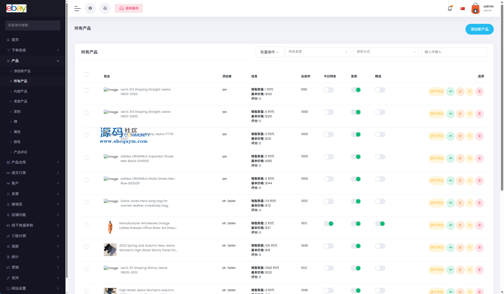The height and width of the screenshot is (294, 504).
Task: Click the Chinese flag language icon
Action: click(x=463, y=8)
